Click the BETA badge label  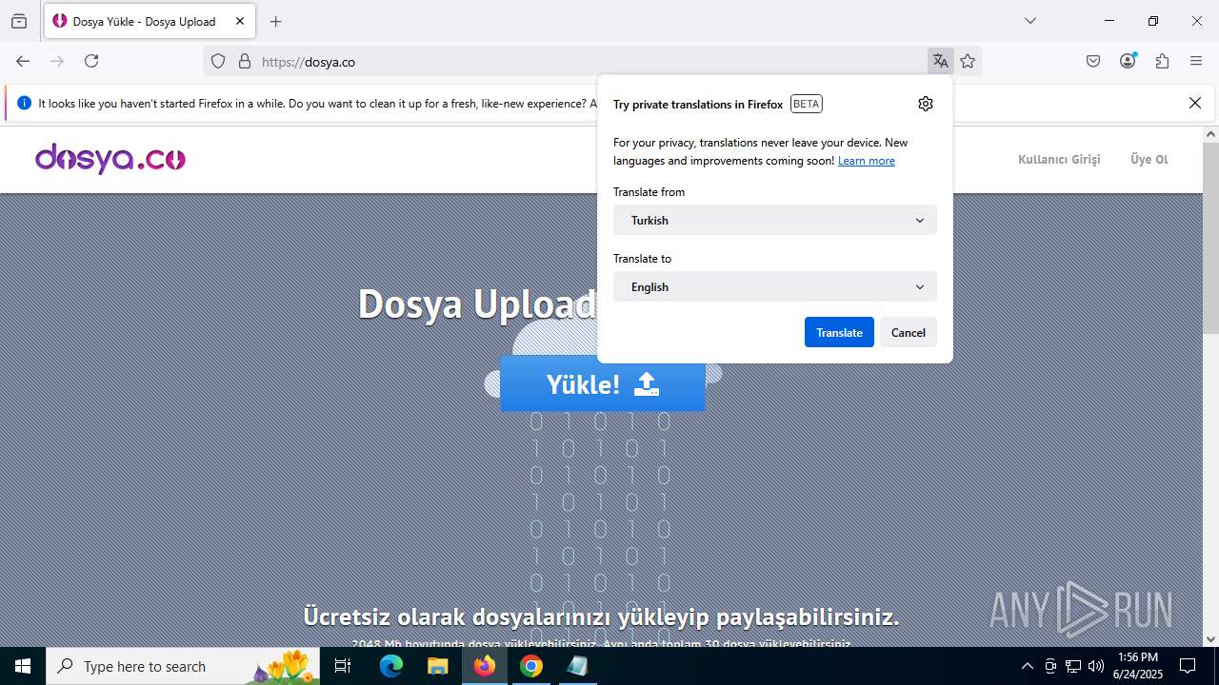point(807,104)
